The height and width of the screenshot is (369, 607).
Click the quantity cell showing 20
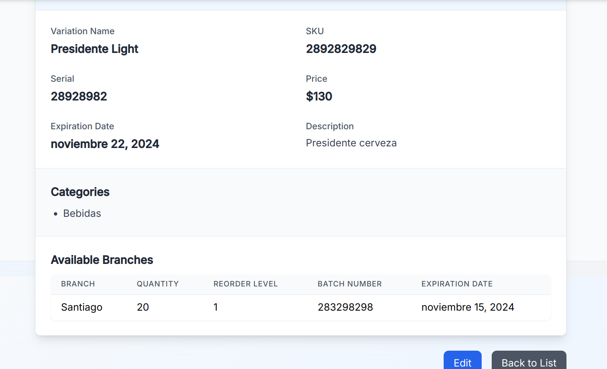[143, 307]
